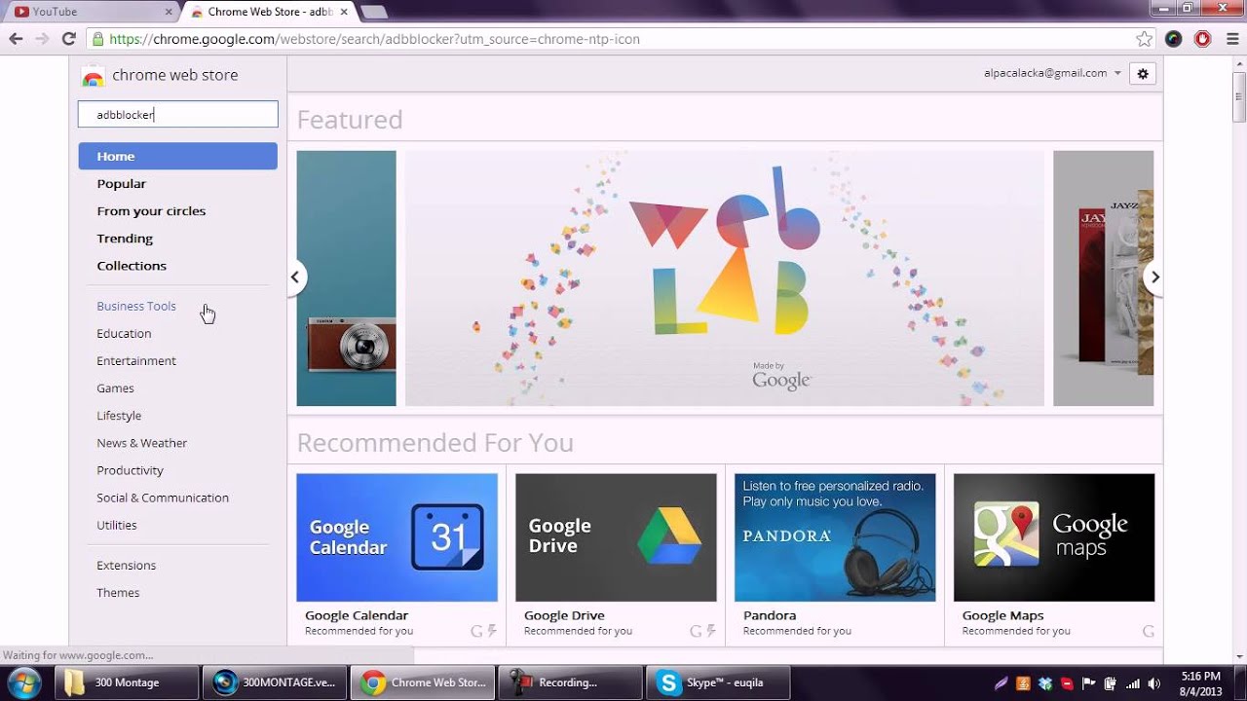
Task: Click the network signal tray icon
Action: pyautogui.click(x=1132, y=683)
